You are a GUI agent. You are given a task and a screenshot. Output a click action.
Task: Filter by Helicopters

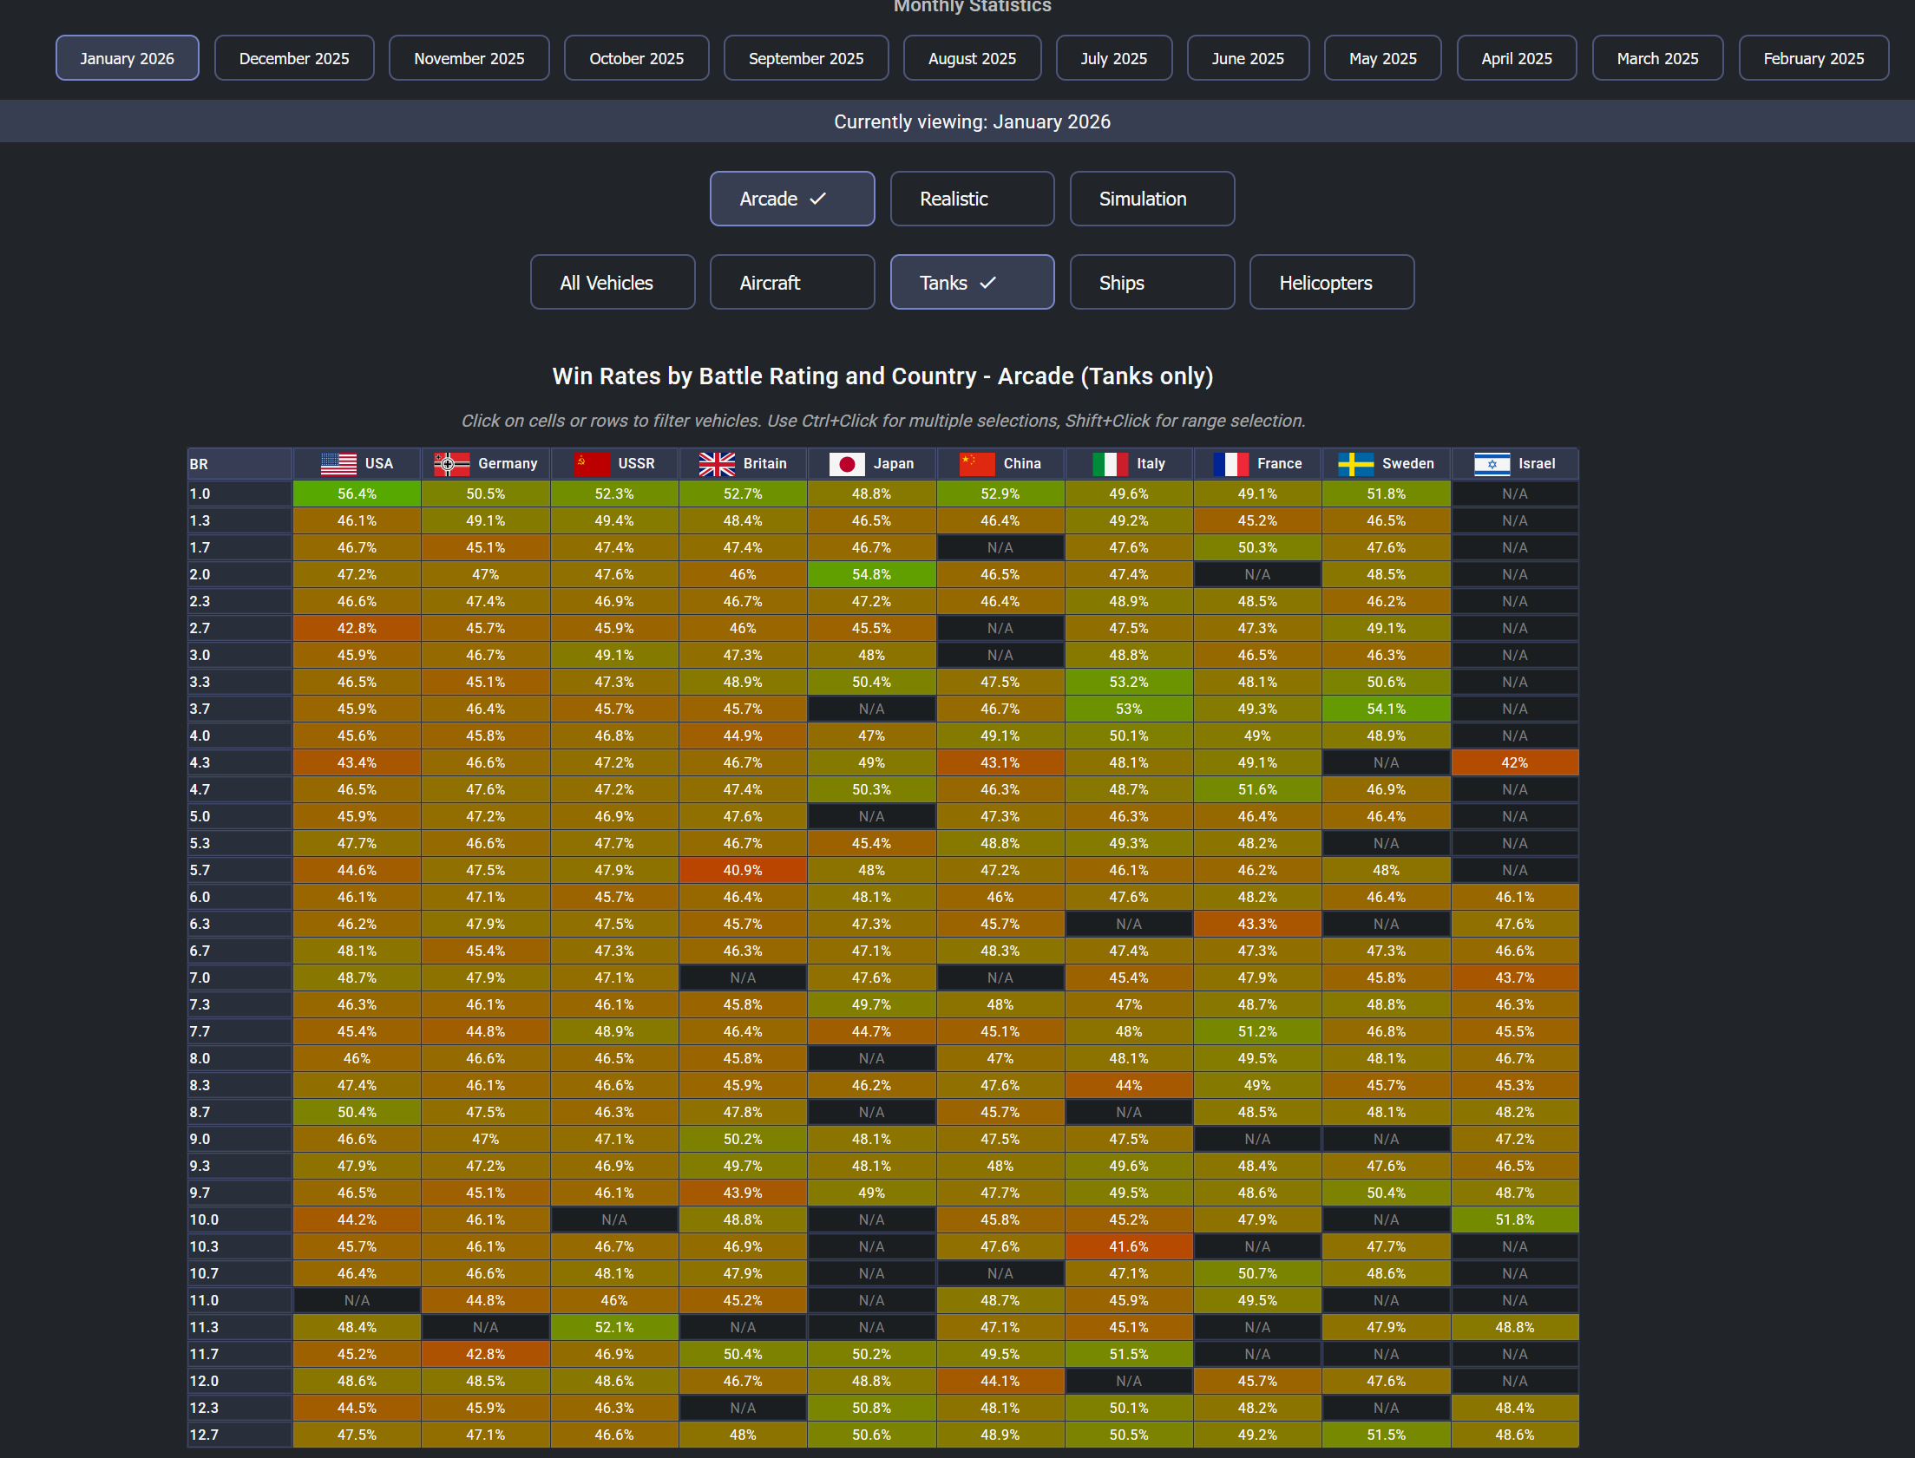click(x=1331, y=283)
